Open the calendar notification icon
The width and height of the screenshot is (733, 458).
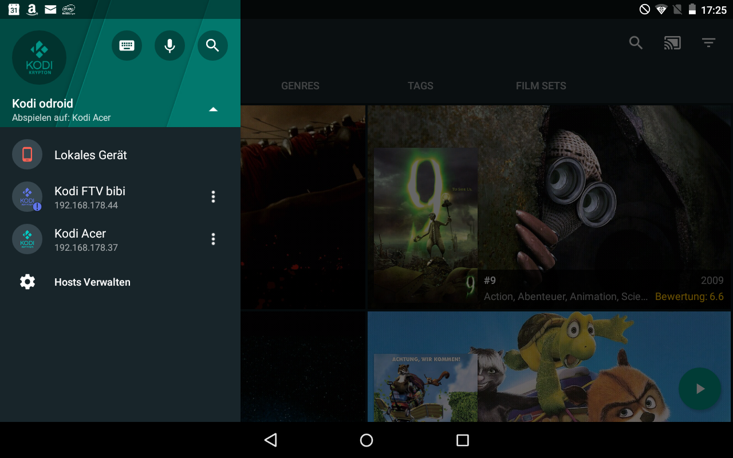14,9
